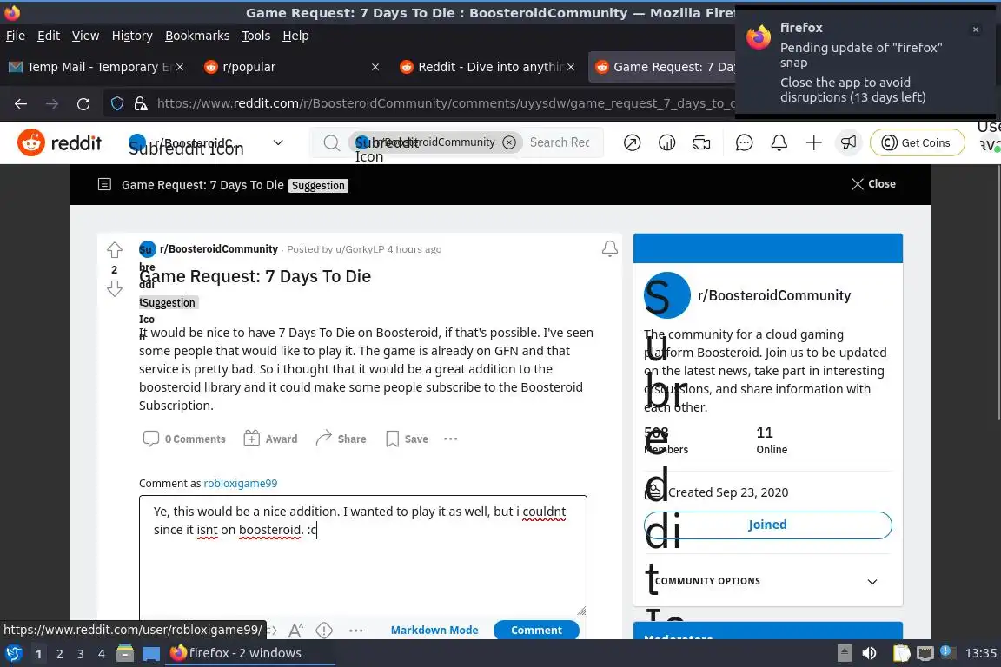Toggle post follow bell beside title
The image size is (1001, 667).
pos(610,249)
